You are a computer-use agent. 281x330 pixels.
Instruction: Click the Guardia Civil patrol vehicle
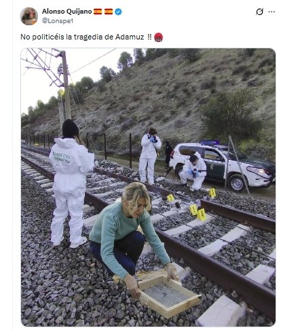click(x=223, y=165)
